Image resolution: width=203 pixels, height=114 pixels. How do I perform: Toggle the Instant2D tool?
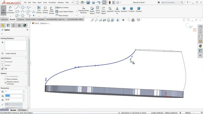pos(110,9)
